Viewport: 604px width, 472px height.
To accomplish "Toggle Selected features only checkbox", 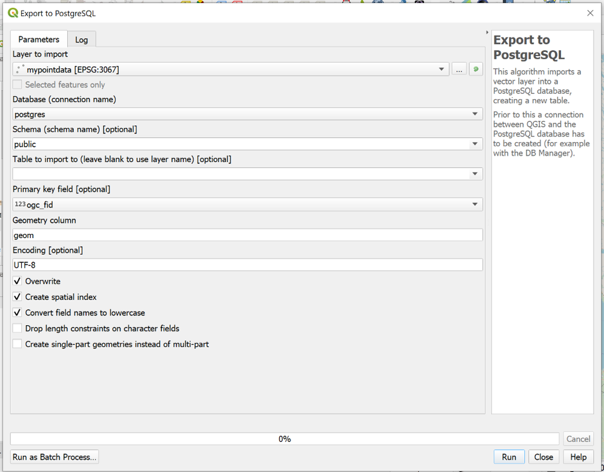I will (18, 85).
